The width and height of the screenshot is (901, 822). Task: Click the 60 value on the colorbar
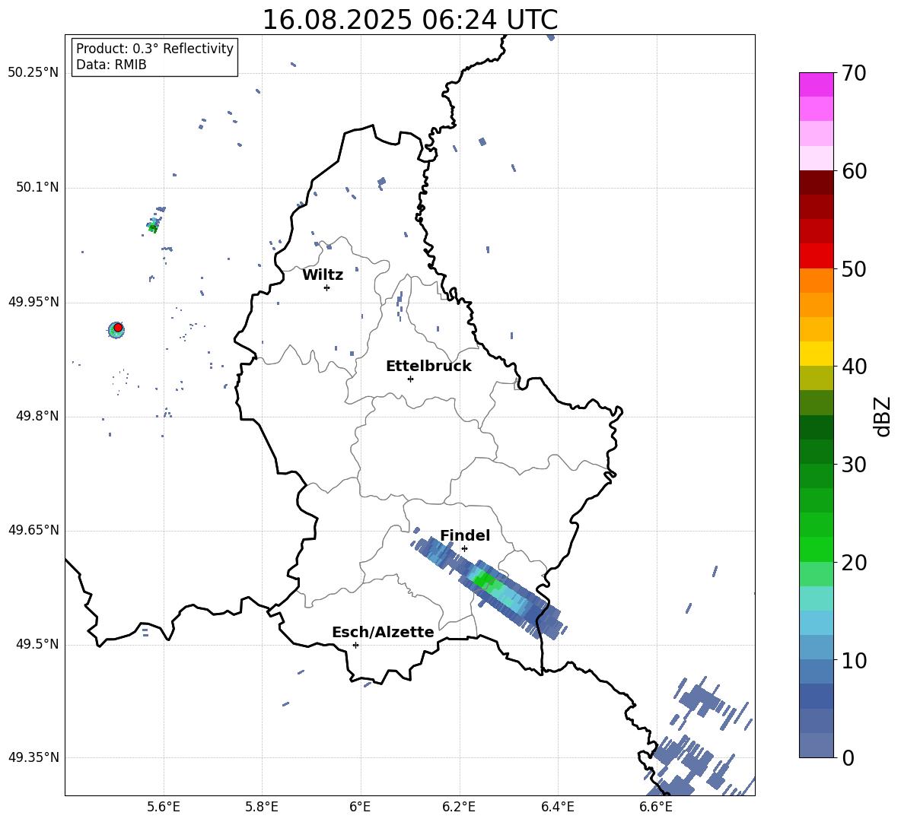pos(855,171)
